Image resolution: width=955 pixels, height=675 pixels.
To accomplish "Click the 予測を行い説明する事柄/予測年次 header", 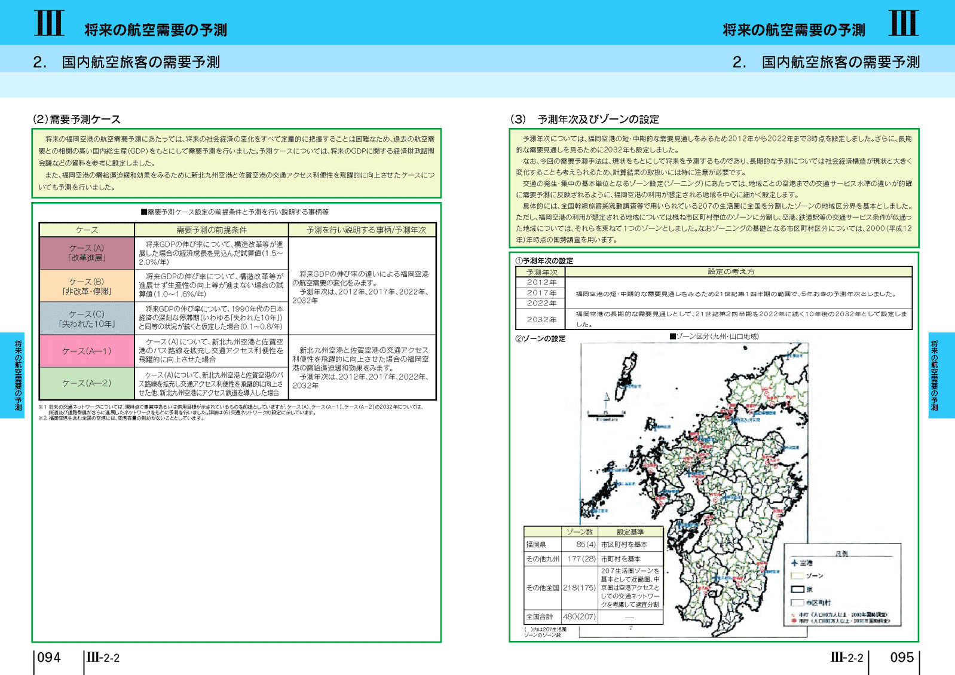I will [363, 230].
